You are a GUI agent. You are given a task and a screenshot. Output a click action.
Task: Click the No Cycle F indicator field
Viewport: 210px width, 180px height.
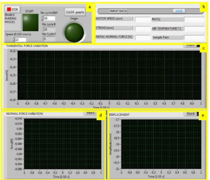[49, 39]
